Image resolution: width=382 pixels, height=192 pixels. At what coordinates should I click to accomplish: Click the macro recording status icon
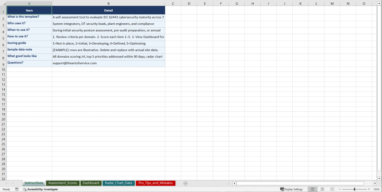[x=17, y=189]
